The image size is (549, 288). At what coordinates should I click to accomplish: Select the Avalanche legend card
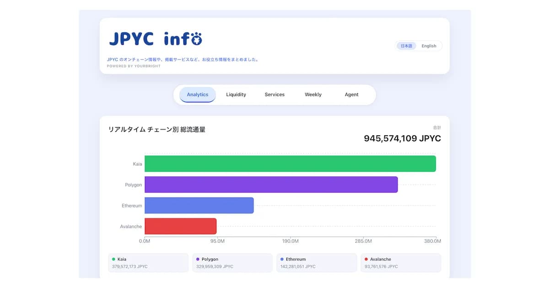tap(401, 263)
